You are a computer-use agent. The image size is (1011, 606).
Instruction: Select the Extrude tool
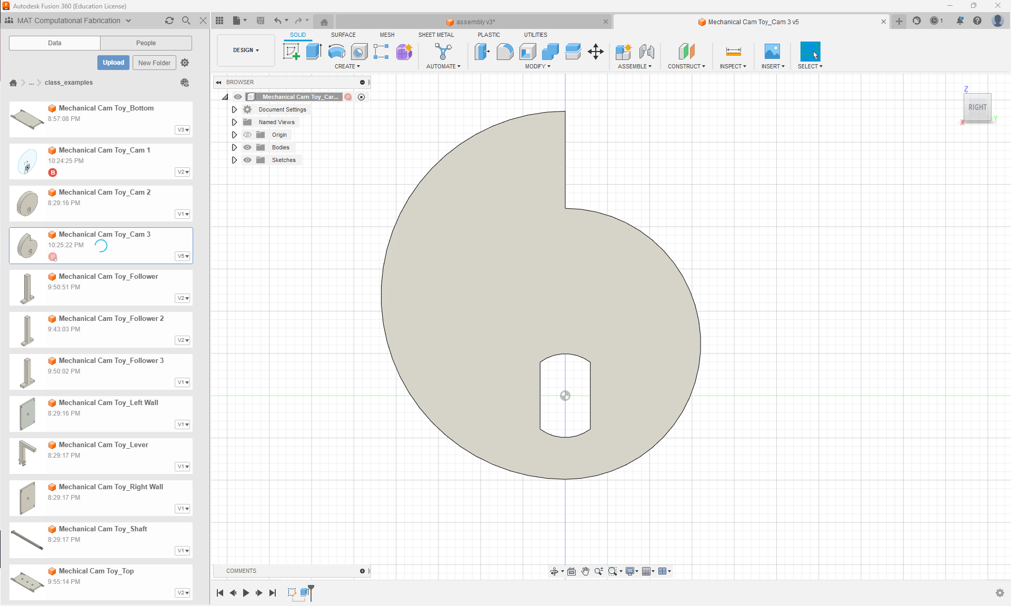click(x=314, y=52)
